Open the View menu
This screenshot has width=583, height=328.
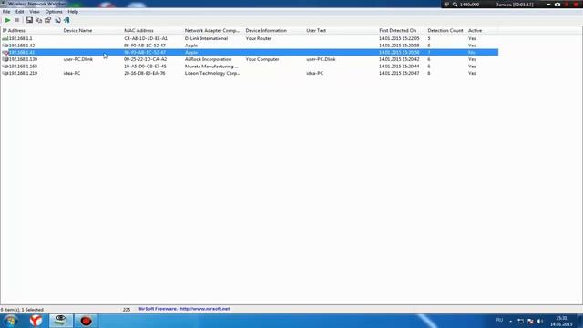pos(35,12)
